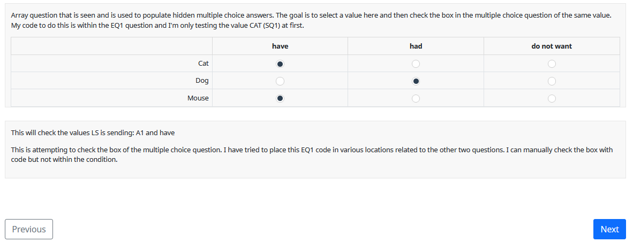Go back with Previous button
The image size is (633, 250).
pyautogui.click(x=29, y=229)
